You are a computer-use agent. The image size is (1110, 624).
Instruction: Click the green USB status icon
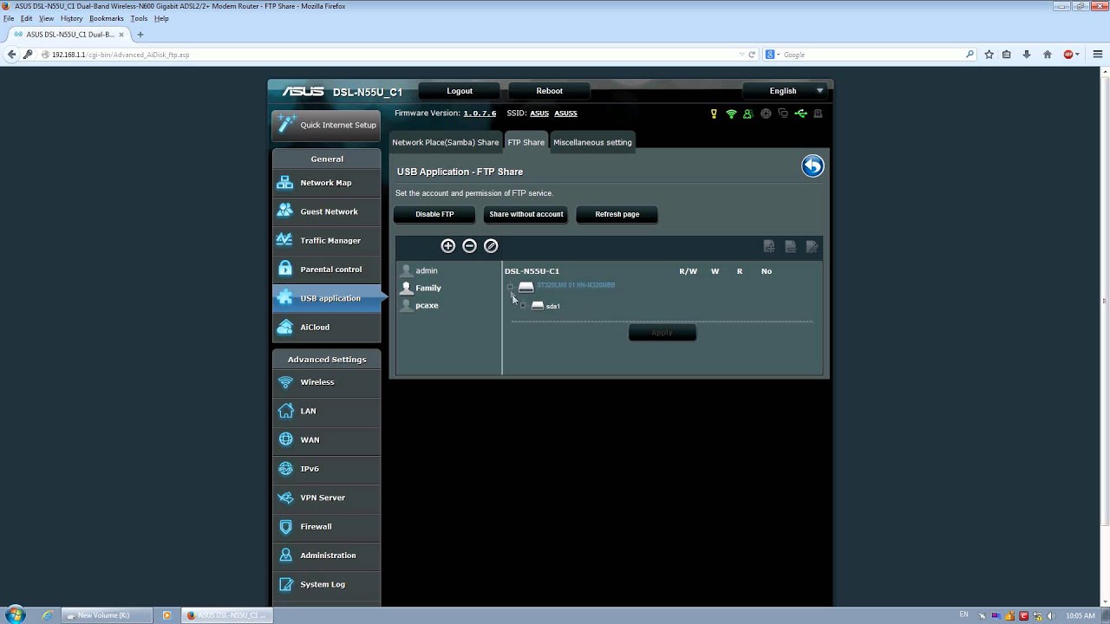[800, 114]
